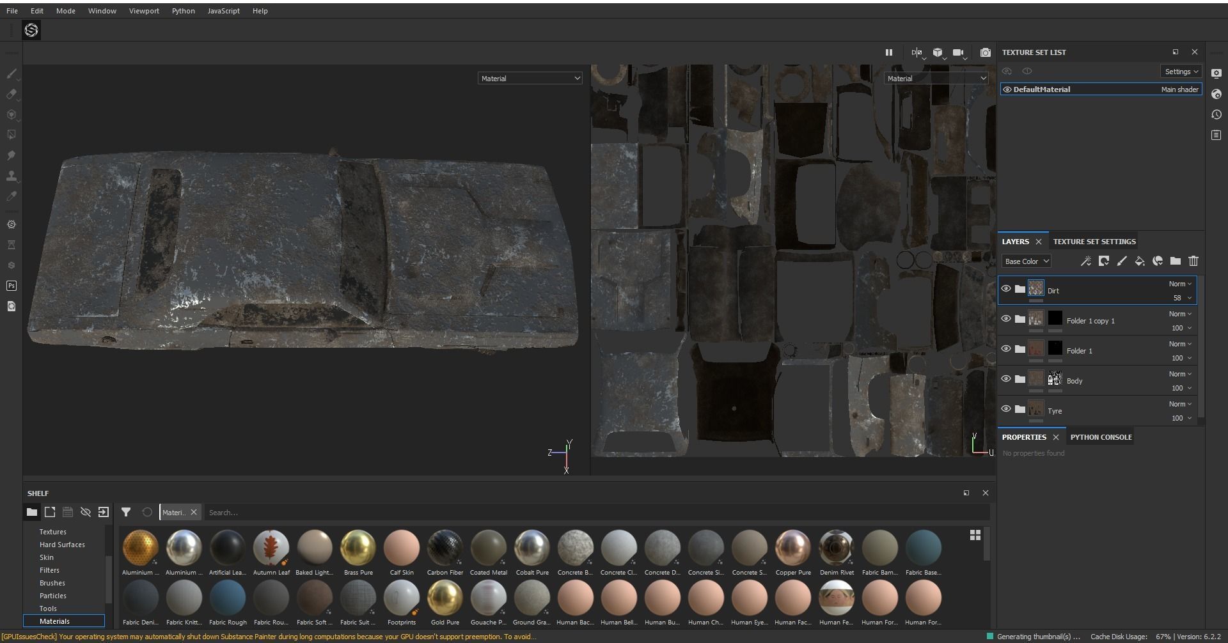Show the Textures shelf category
This screenshot has width=1228, height=643.
coord(53,532)
